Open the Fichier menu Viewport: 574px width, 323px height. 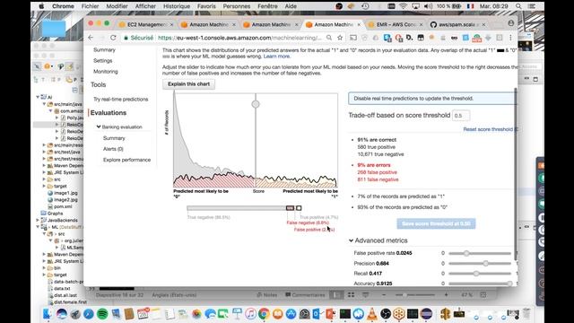90,6
